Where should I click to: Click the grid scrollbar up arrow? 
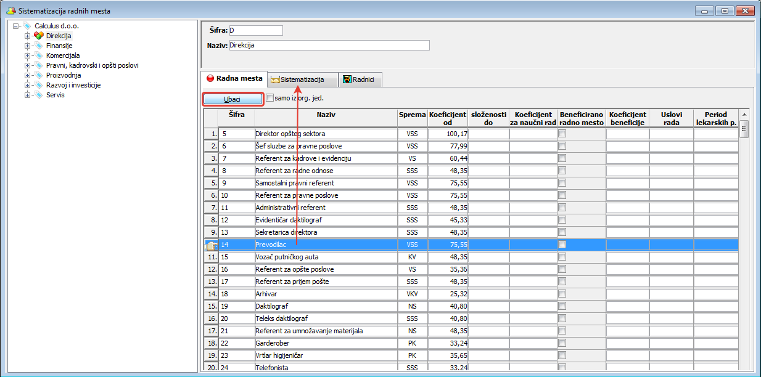coord(744,115)
